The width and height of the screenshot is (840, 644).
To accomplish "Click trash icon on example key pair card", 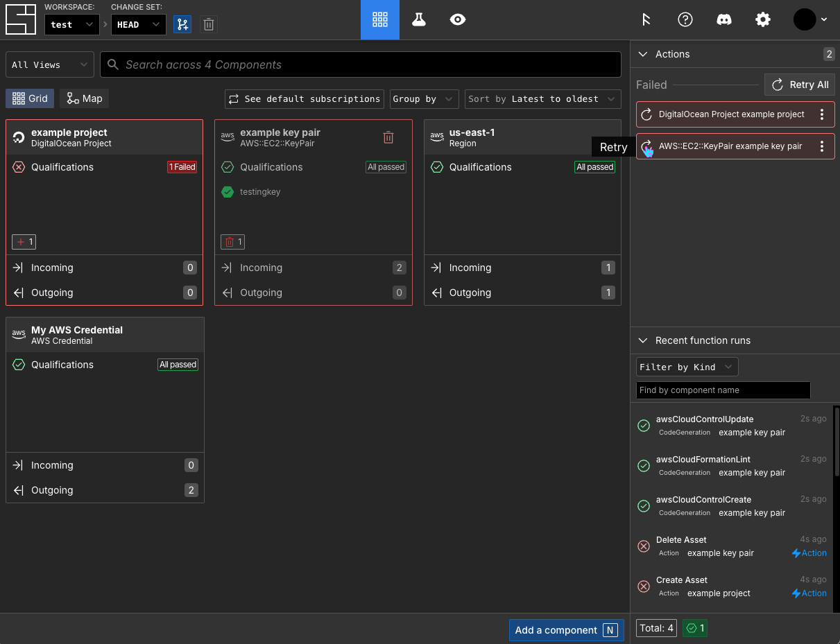I will click(388, 137).
